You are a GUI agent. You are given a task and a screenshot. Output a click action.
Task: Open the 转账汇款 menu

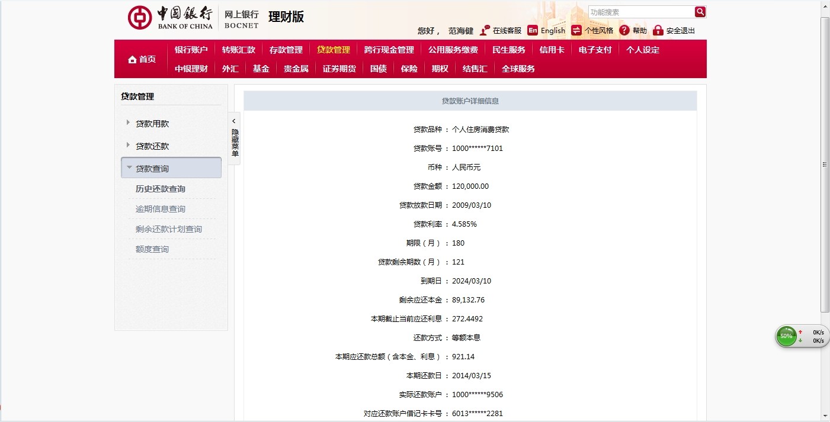click(238, 50)
